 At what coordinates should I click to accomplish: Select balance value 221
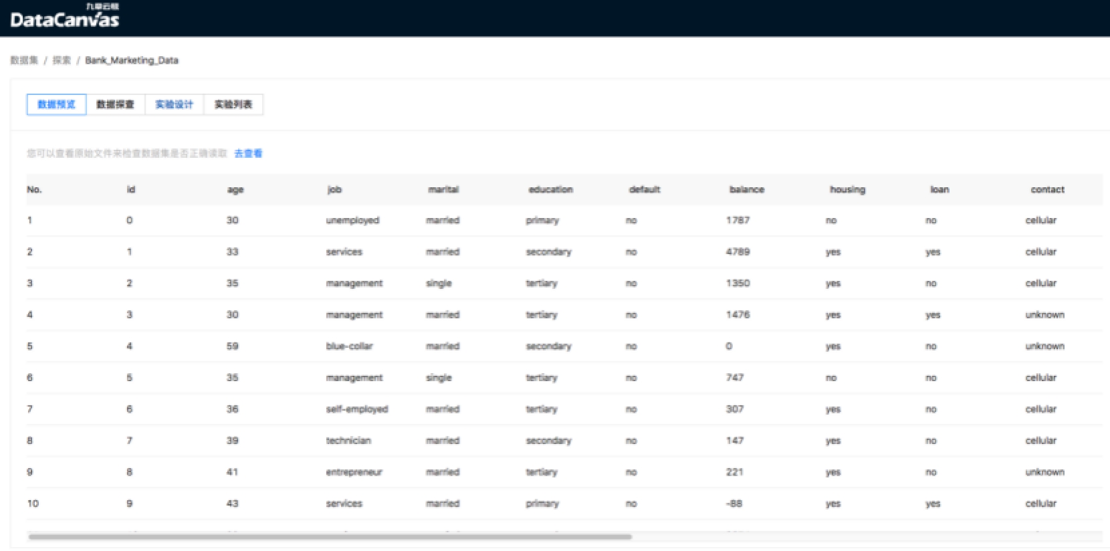pos(735,472)
